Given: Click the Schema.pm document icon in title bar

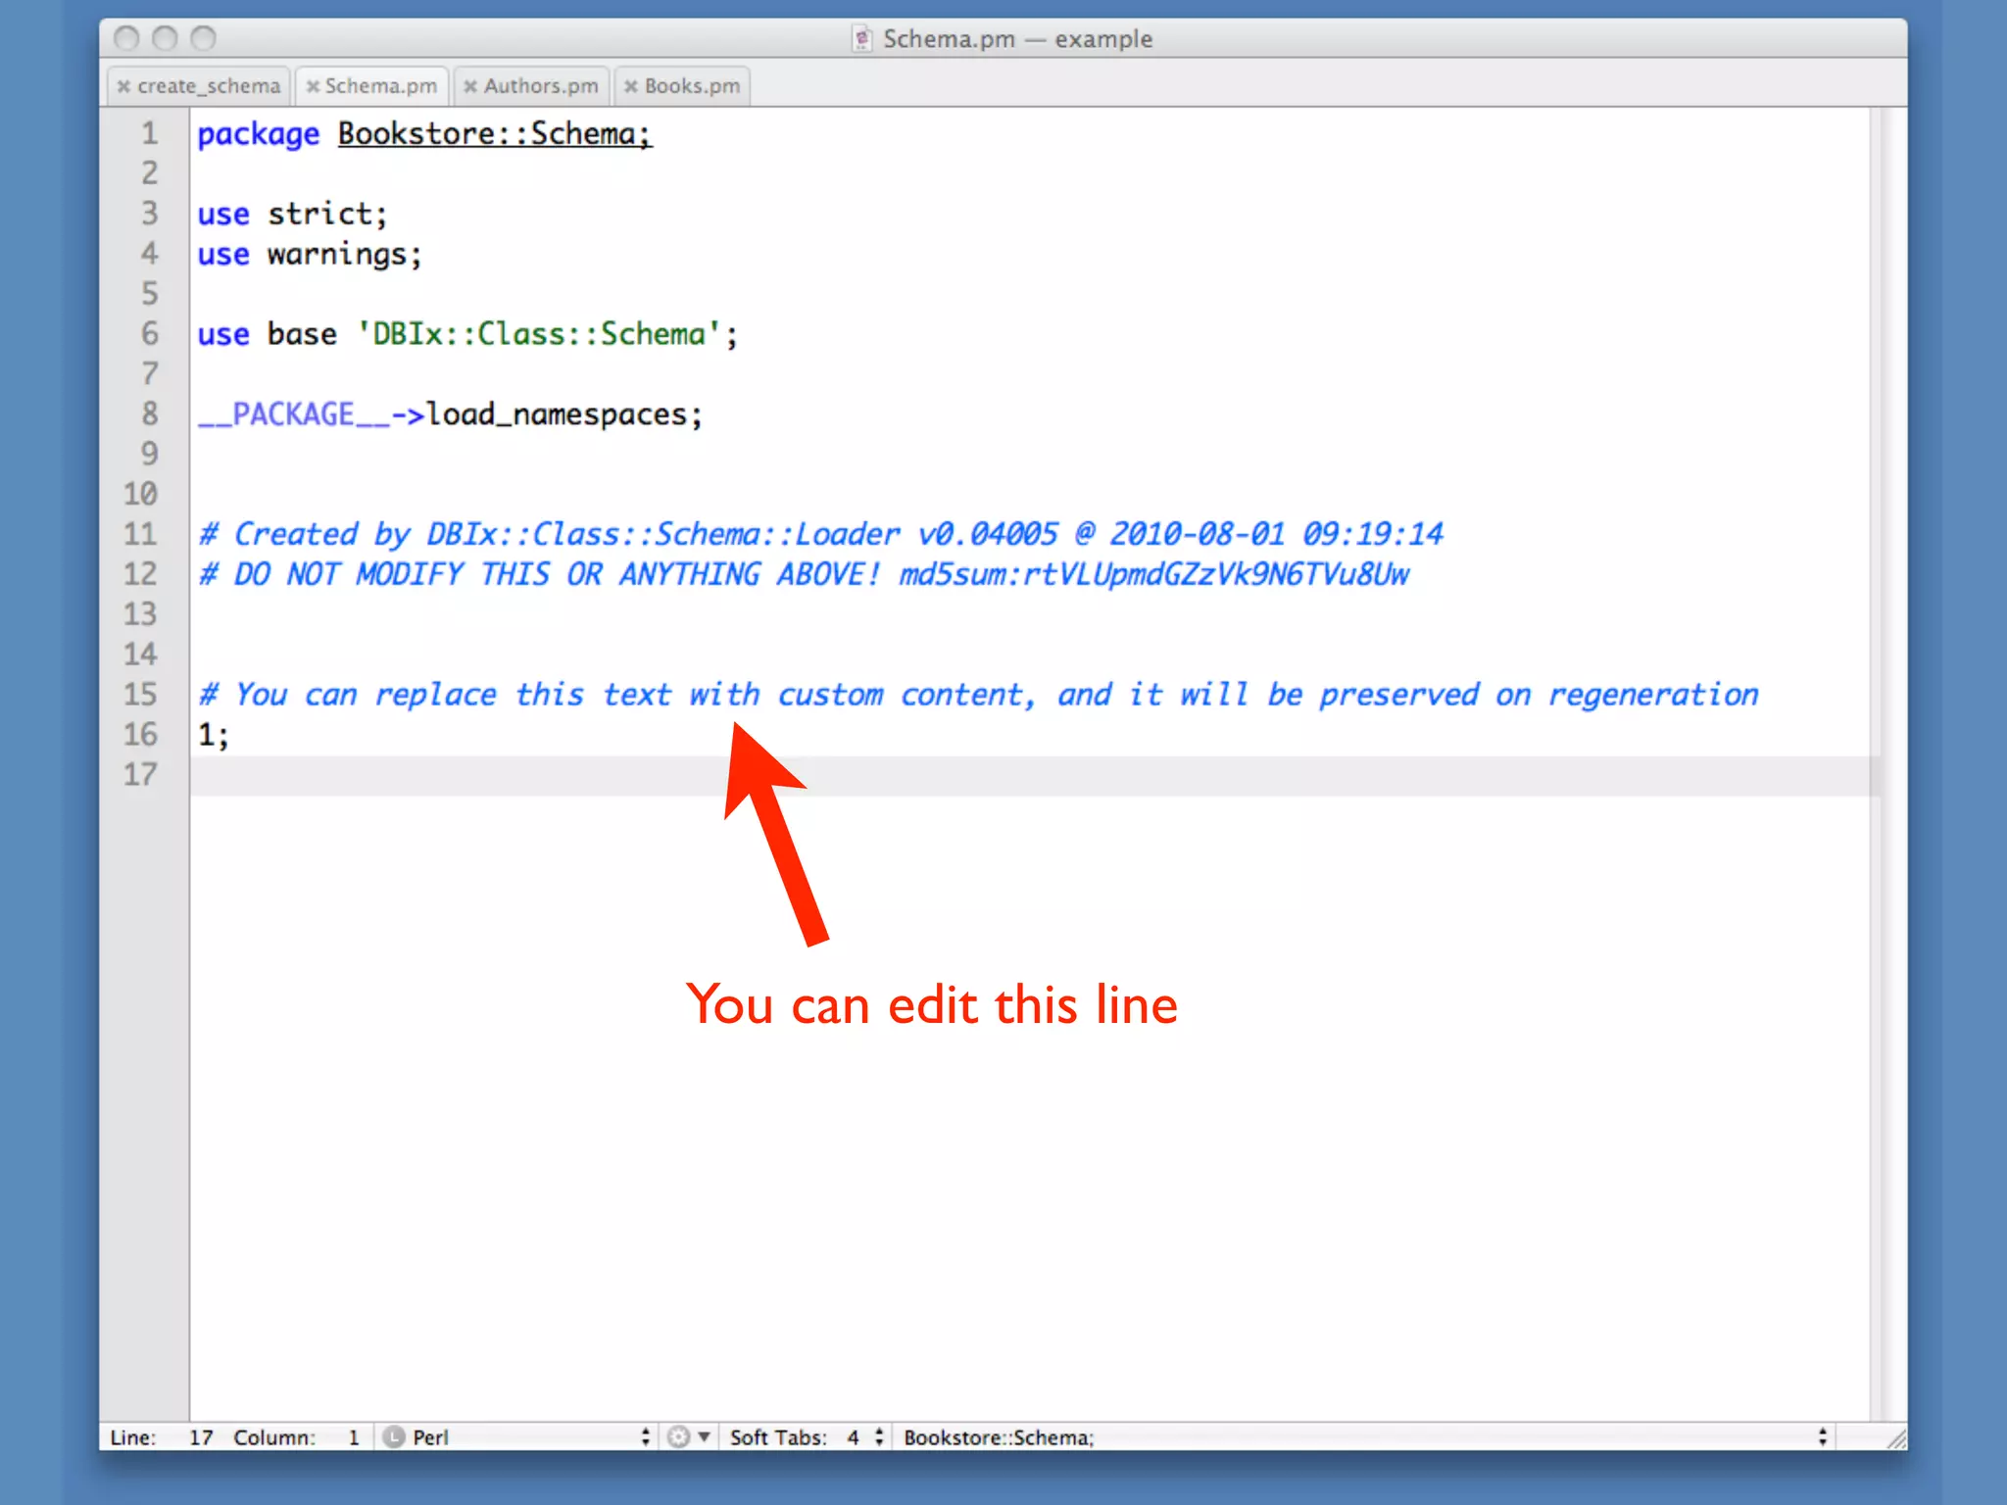Looking at the screenshot, I should click(x=861, y=39).
